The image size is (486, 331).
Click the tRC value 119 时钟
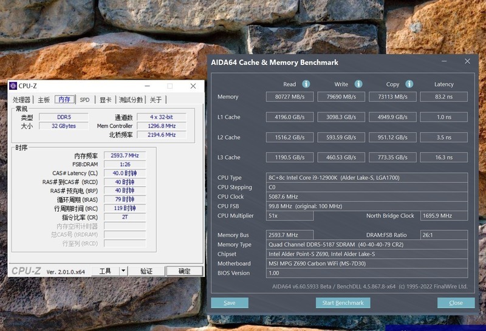[x=125, y=208]
